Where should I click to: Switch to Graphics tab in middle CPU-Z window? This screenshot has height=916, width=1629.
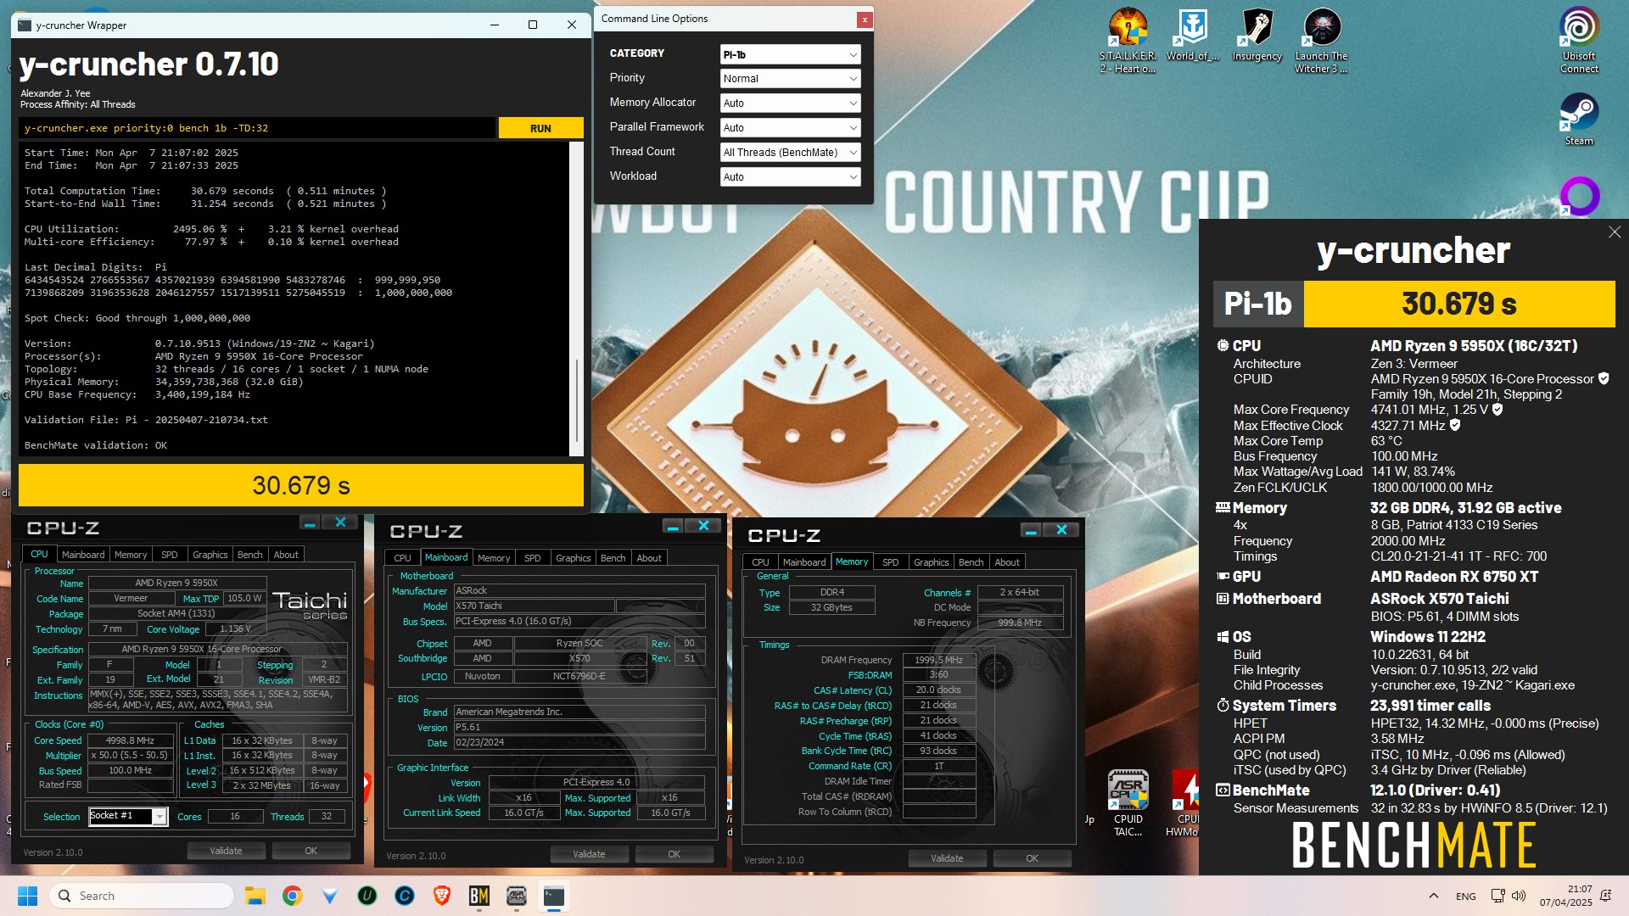pyautogui.click(x=574, y=558)
